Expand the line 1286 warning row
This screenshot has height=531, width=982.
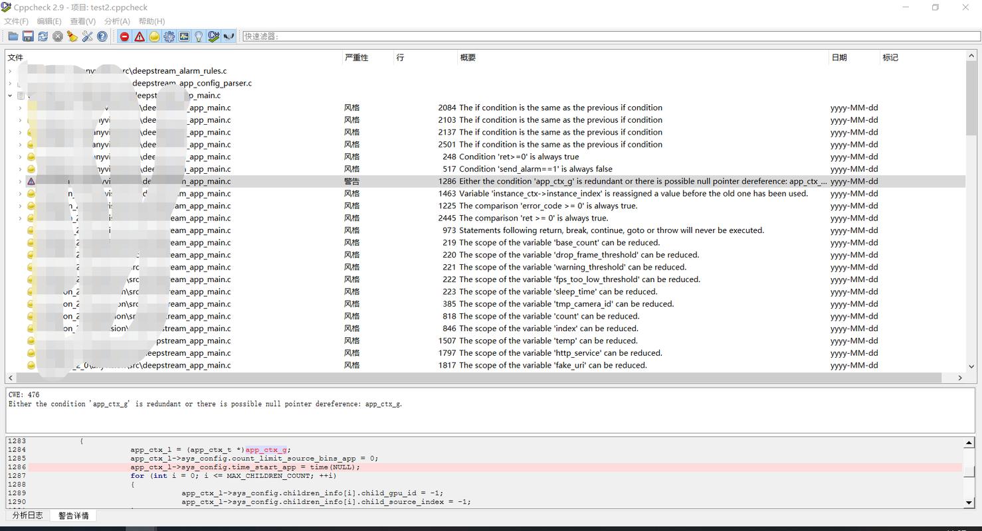(20, 181)
